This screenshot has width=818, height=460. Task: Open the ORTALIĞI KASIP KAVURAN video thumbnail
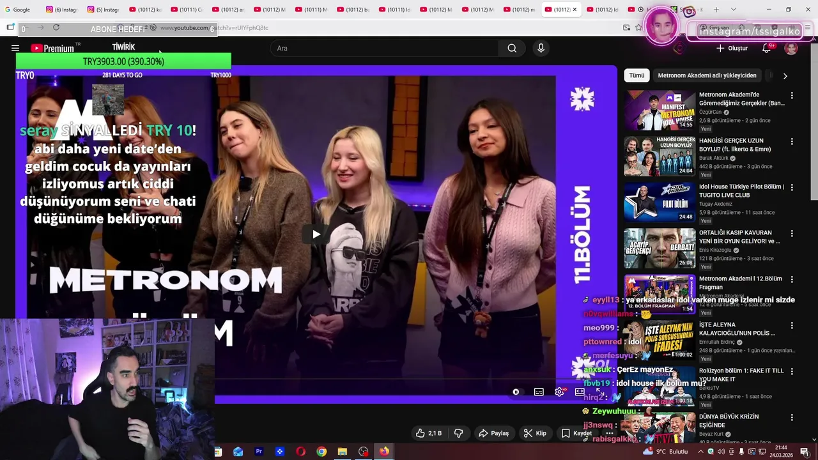coord(660,248)
